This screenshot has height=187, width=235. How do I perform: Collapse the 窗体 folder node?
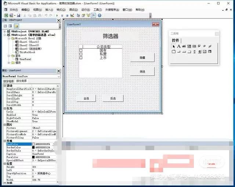pos(9,56)
